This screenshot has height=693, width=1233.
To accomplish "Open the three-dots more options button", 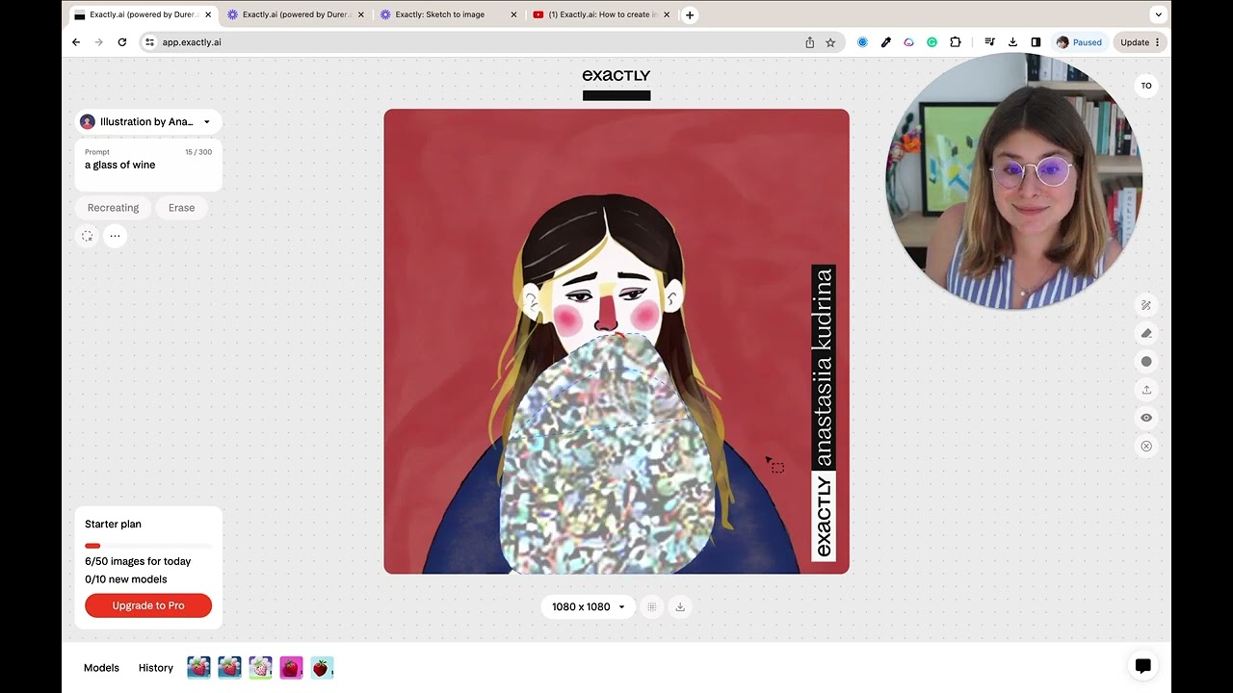I will coord(115,236).
